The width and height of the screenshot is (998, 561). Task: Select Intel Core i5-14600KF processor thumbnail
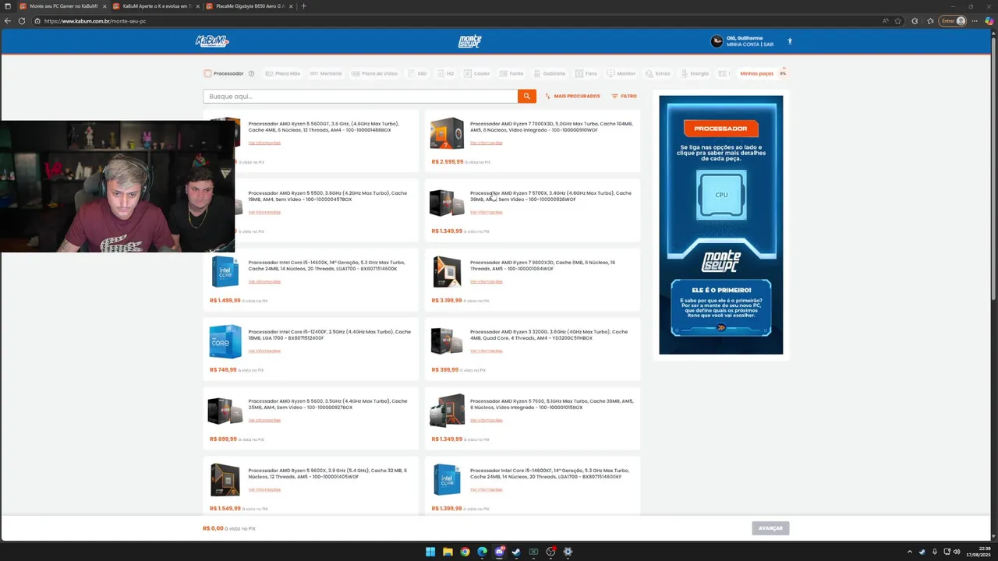[447, 480]
